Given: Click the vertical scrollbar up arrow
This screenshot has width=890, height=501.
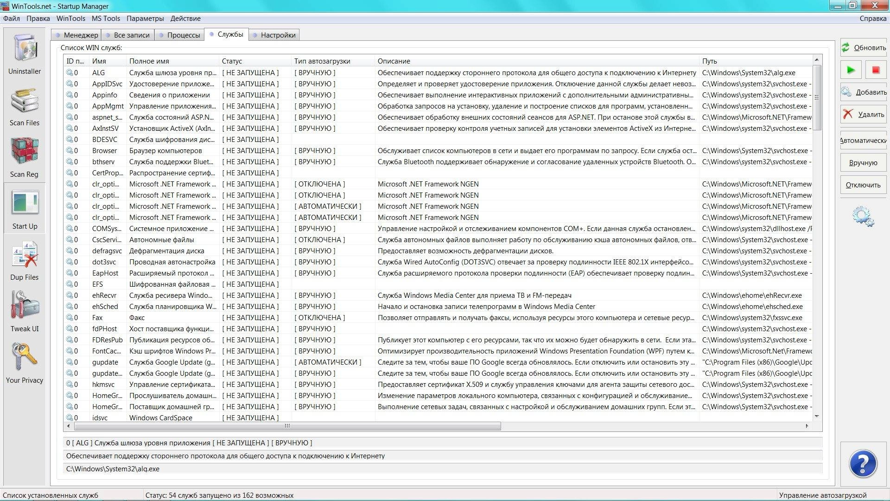Looking at the screenshot, I should point(817,59).
